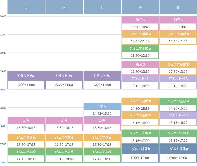Open the 土 (Saturday) column header
This screenshot has height=166, width=197.
coord(140,8)
